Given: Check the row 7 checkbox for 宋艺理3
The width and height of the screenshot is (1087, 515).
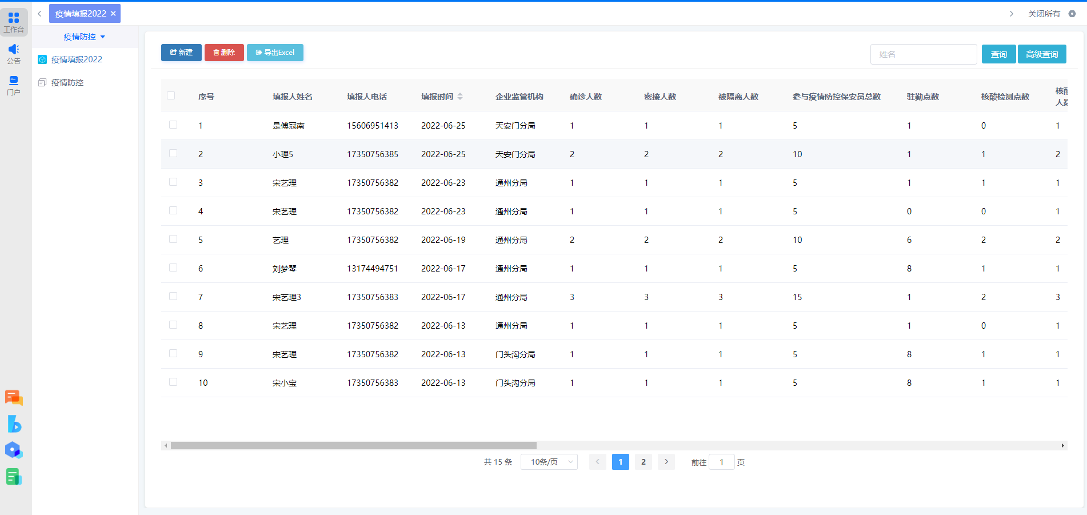Looking at the screenshot, I should (173, 296).
